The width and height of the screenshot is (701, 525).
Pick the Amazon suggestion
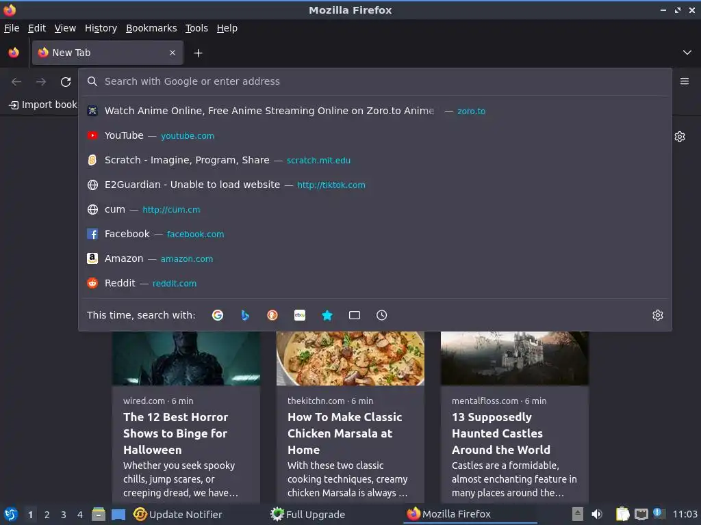pos(374,258)
